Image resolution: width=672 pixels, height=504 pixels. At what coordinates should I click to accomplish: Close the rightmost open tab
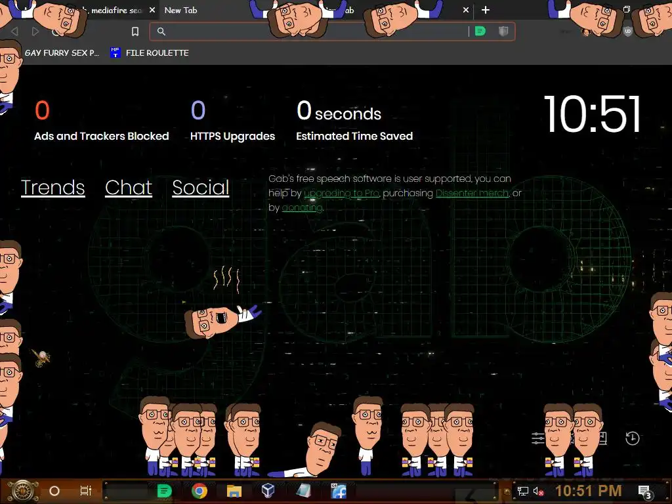click(466, 10)
